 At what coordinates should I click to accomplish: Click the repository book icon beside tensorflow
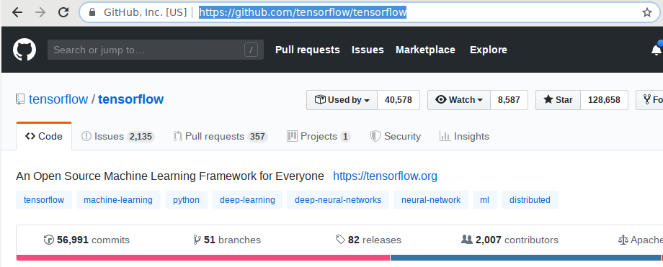(20, 99)
